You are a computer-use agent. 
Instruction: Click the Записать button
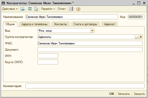point(124,94)
